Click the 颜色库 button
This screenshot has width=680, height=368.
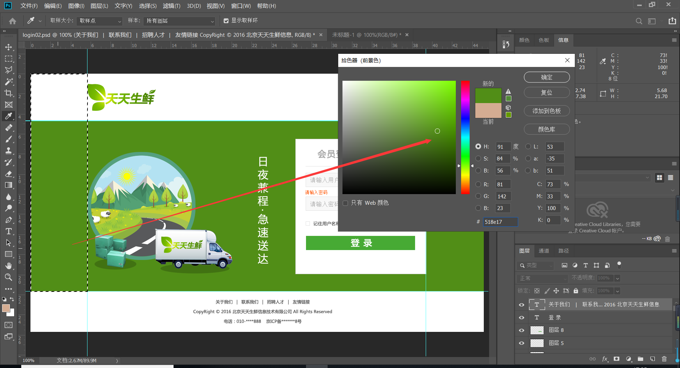pyautogui.click(x=546, y=129)
